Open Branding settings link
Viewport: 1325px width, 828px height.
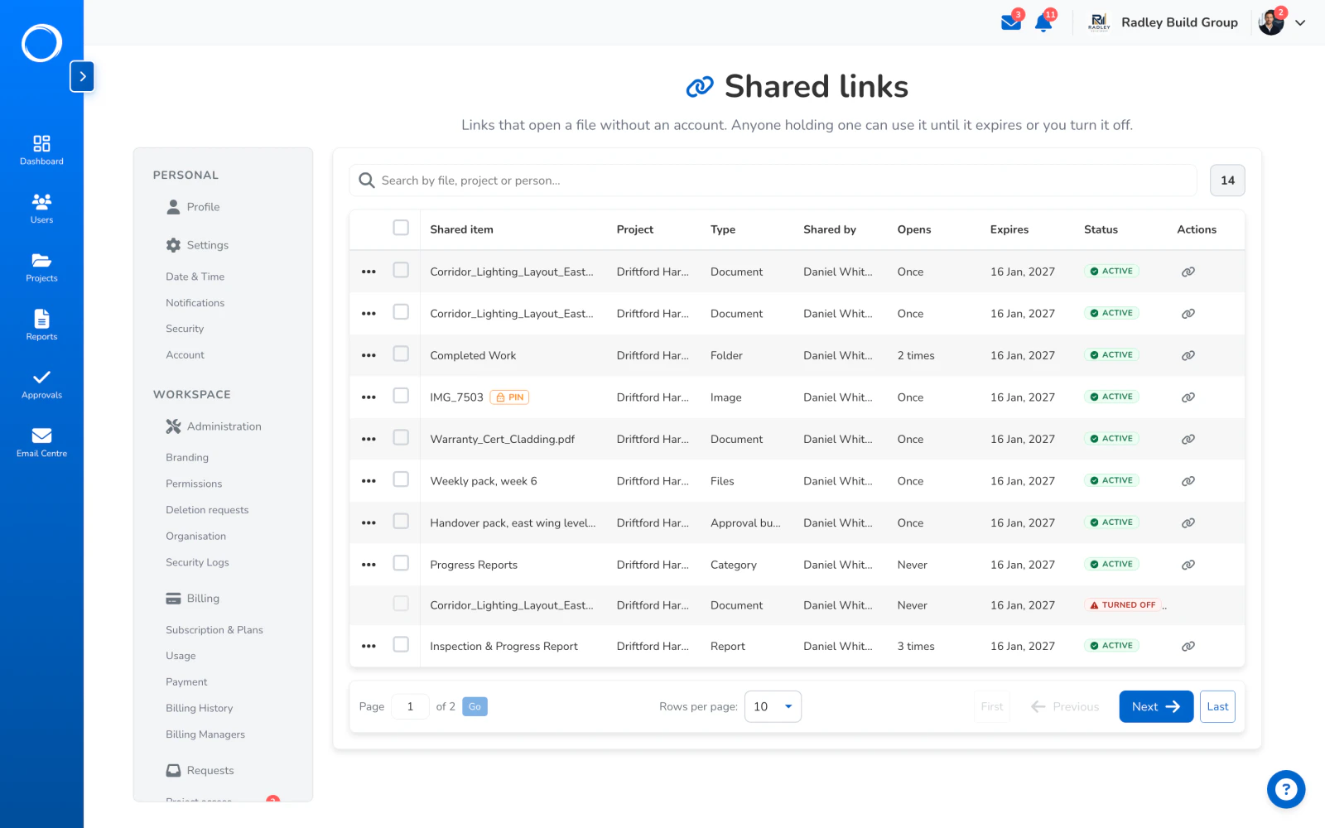coord(187,457)
